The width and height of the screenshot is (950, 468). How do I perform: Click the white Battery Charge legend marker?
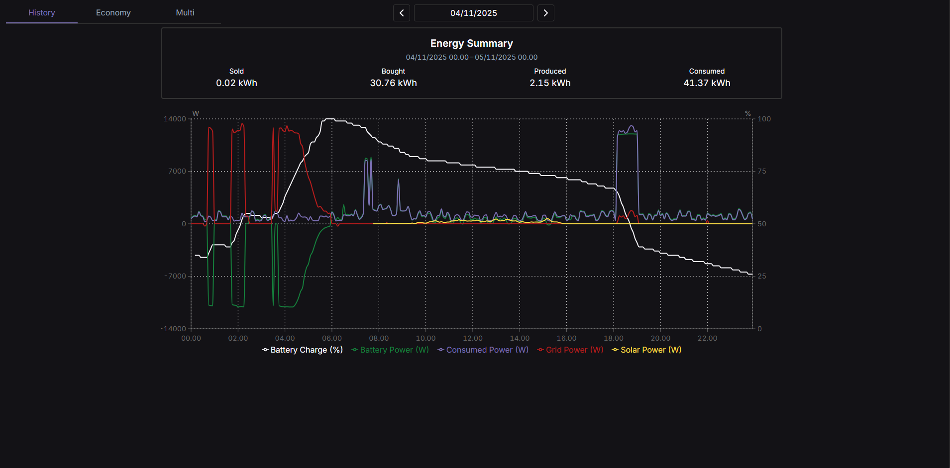click(x=265, y=350)
